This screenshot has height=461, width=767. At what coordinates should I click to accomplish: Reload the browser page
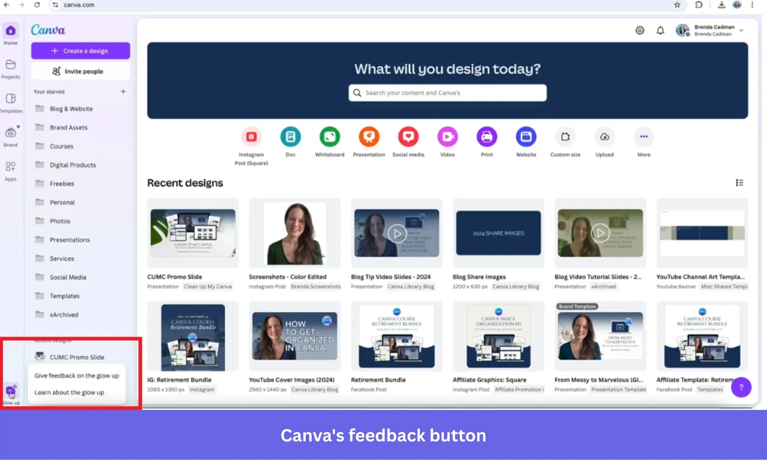(x=37, y=5)
